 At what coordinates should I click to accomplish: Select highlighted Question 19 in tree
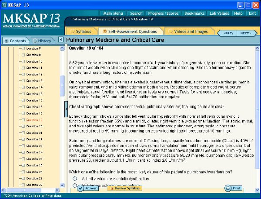[x=34, y=120]
